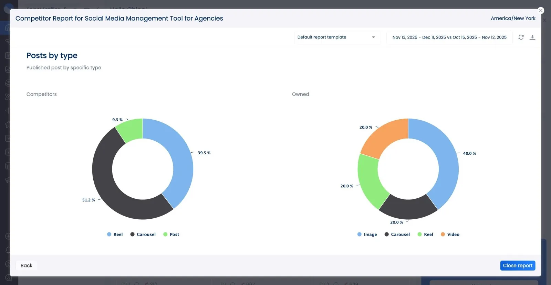Toggle Reel legend in Owned chart
Screen dimensions: 551x285
[425, 234]
